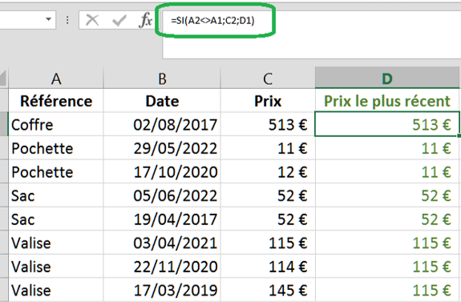Select the 11 € cell in Prix column
The image size is (461, 302).
[x=268, y=148]
